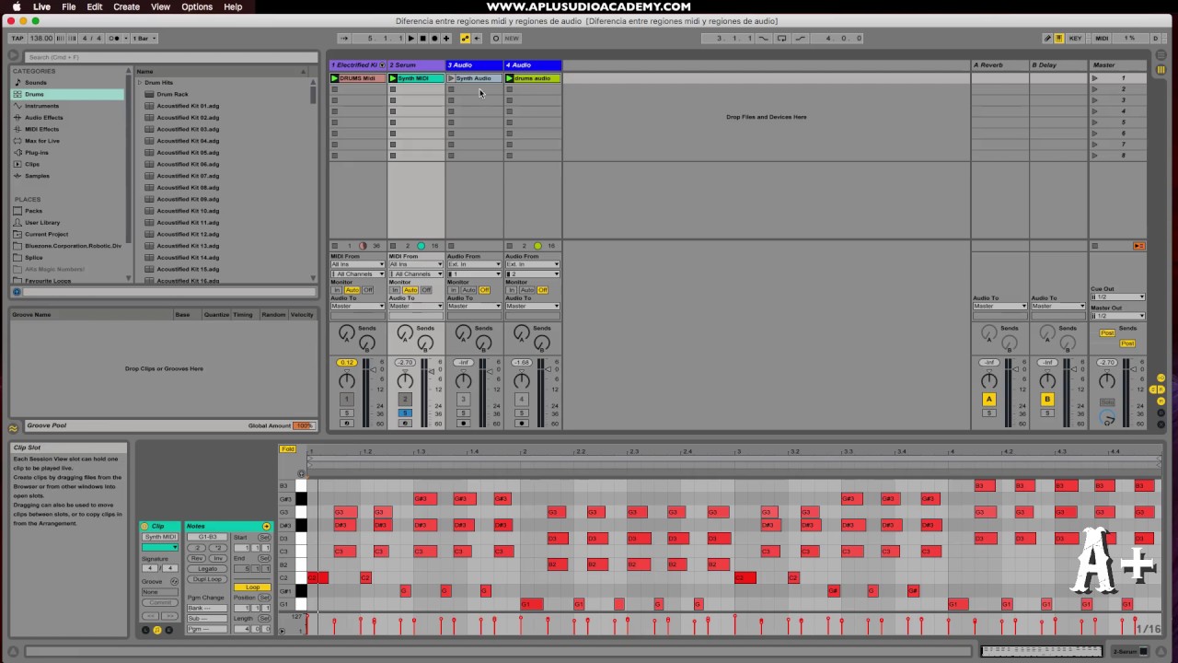1178x663 pixels.
Task: Open the File menu
Action: [x=68, y=6]
